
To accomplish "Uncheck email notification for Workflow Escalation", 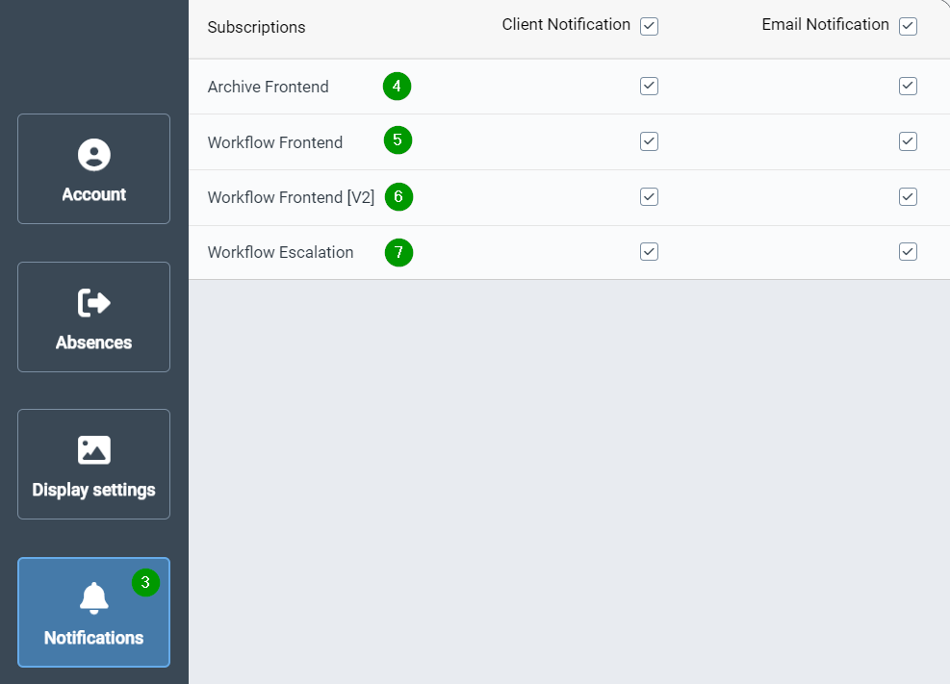I will 908,251.
